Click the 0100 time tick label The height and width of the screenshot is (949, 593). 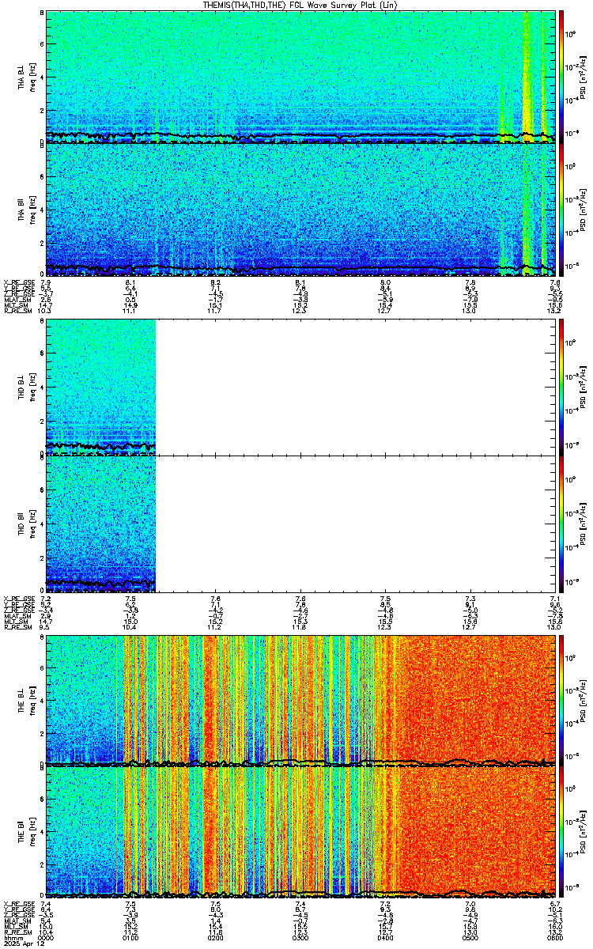point(131,938)
